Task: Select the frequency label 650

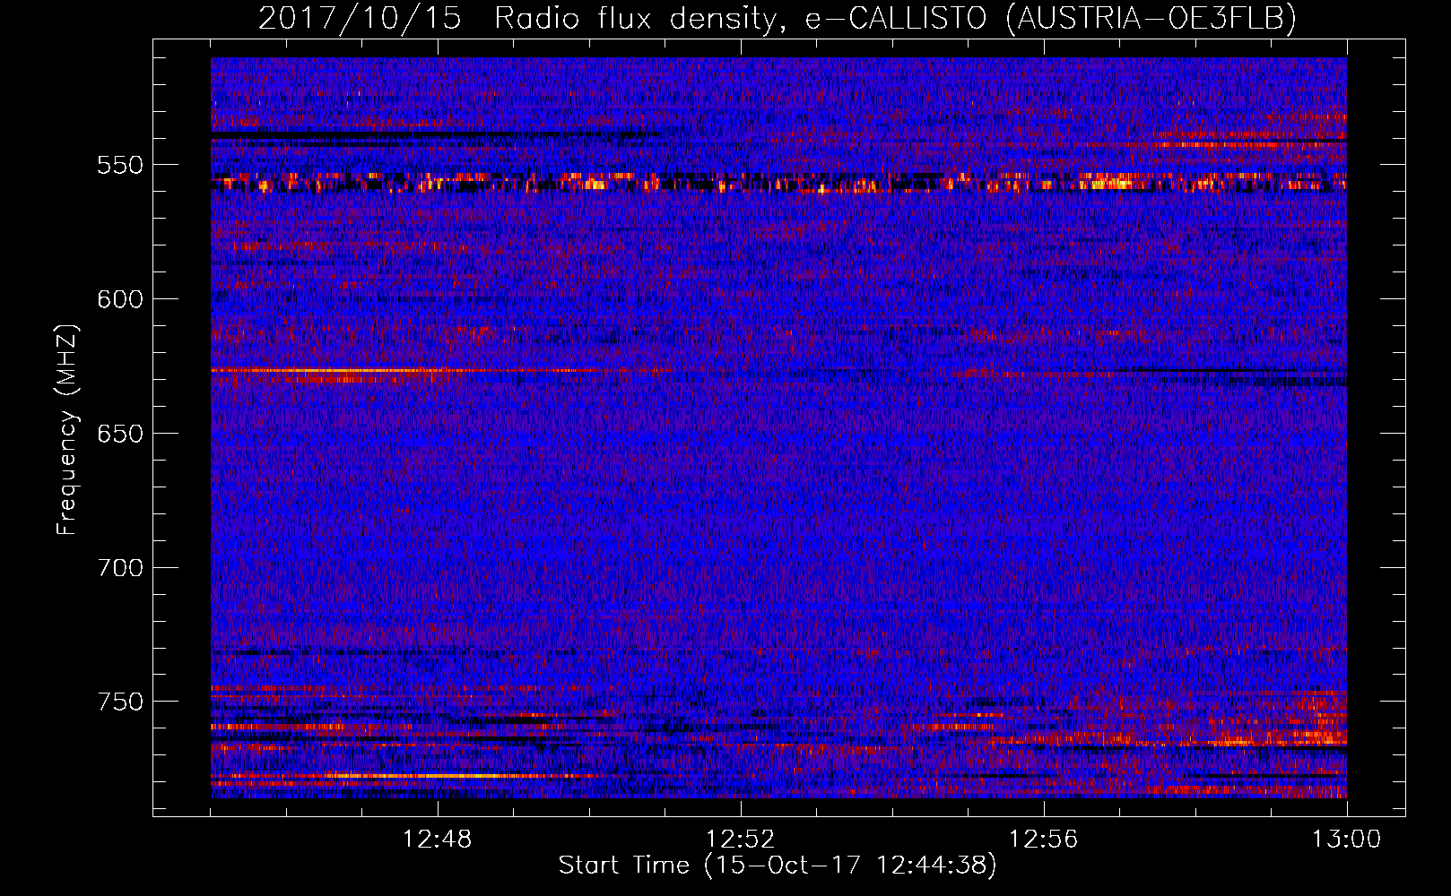Action: 120,434
